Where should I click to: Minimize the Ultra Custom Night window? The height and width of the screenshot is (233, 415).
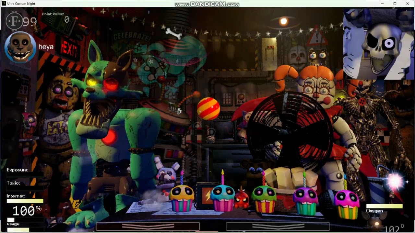point(382,4)
